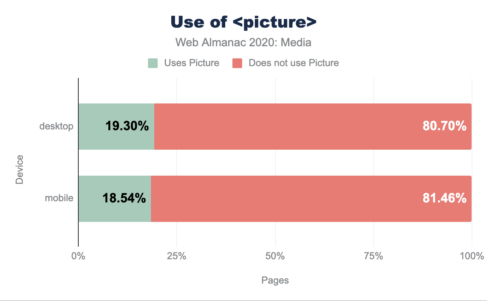Click the 0% tick label

pos(78,256)
